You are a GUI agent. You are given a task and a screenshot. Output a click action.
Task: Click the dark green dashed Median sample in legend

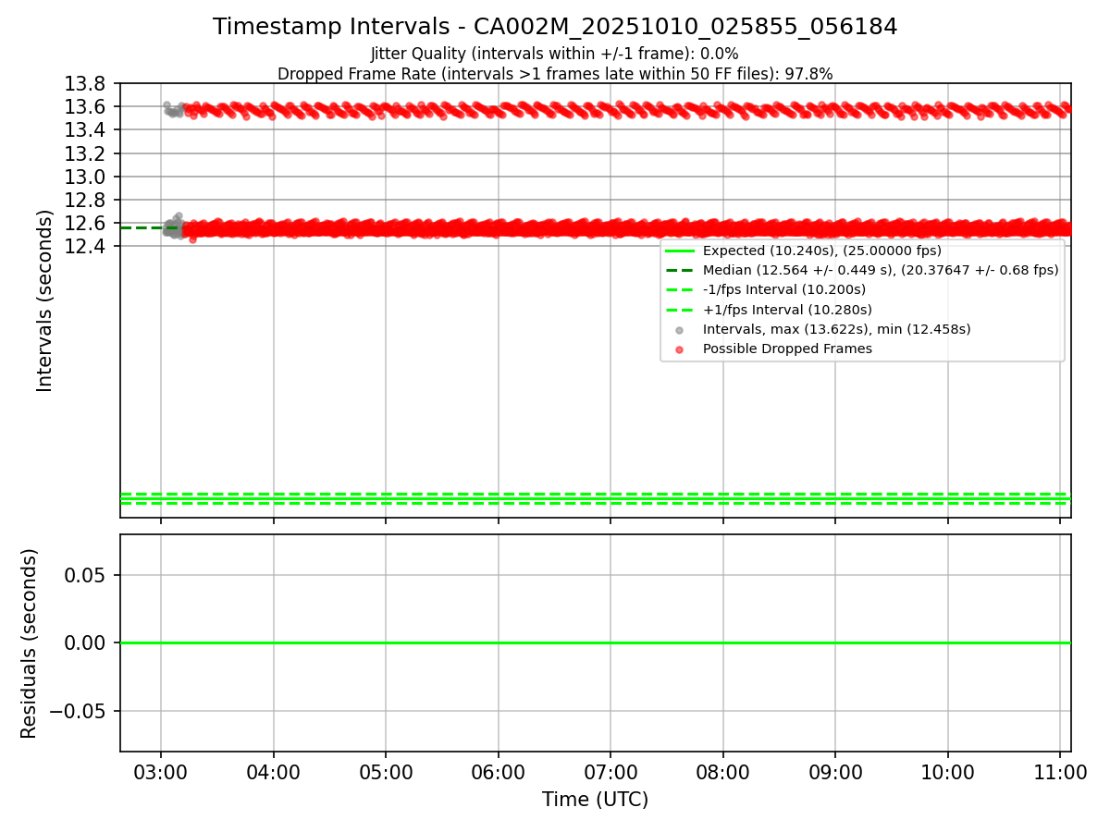tap(680, 270)
